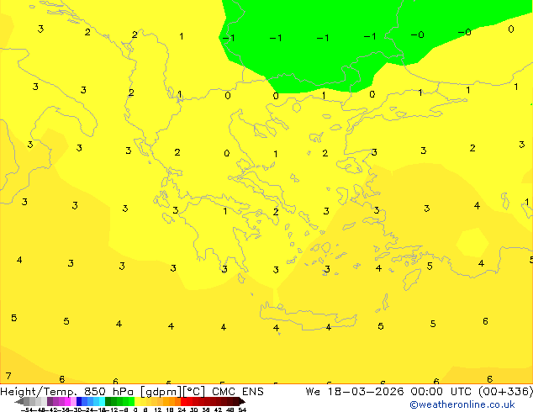Click the bright magenta swatch in the legend
The image size is (533, 412).
click(67, 401)
